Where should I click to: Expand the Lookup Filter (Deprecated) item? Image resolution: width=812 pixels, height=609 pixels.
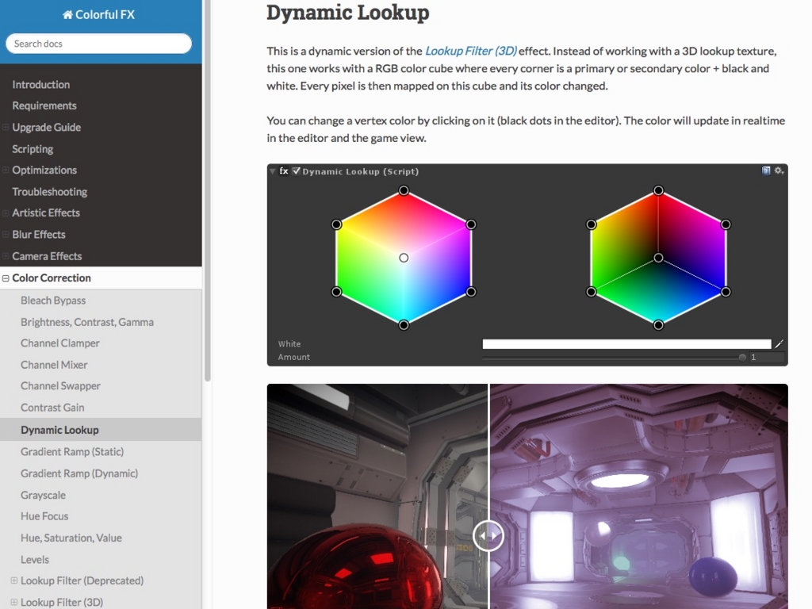pyautogui.click(x=14, y=580)
